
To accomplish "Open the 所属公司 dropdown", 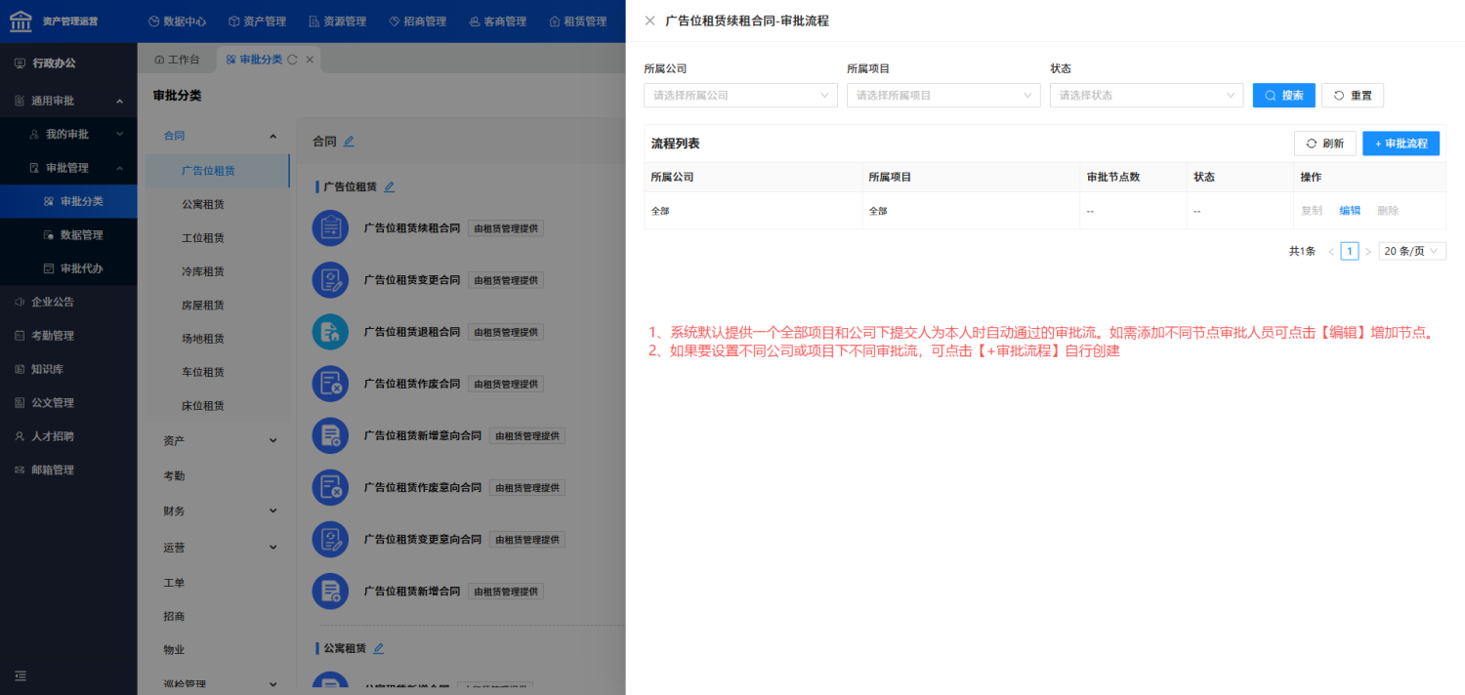I will [x=740, y=96].
